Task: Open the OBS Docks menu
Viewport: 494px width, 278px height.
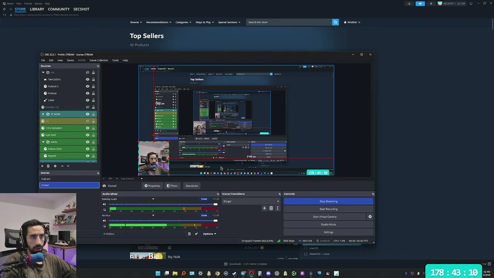Action: click(70, 60)
